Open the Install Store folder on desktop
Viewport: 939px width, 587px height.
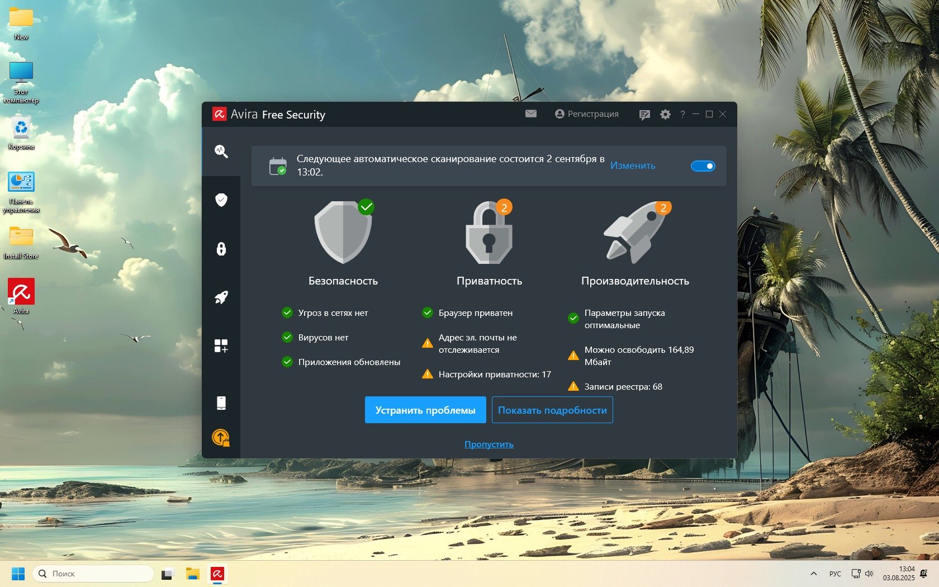21,243
